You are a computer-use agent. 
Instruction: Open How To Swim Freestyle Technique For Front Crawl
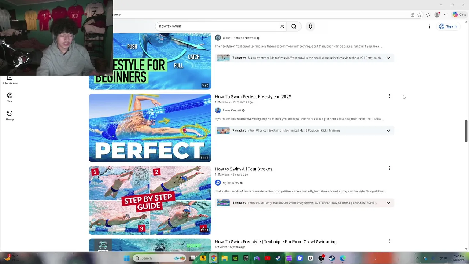click(x=276, y=242)
